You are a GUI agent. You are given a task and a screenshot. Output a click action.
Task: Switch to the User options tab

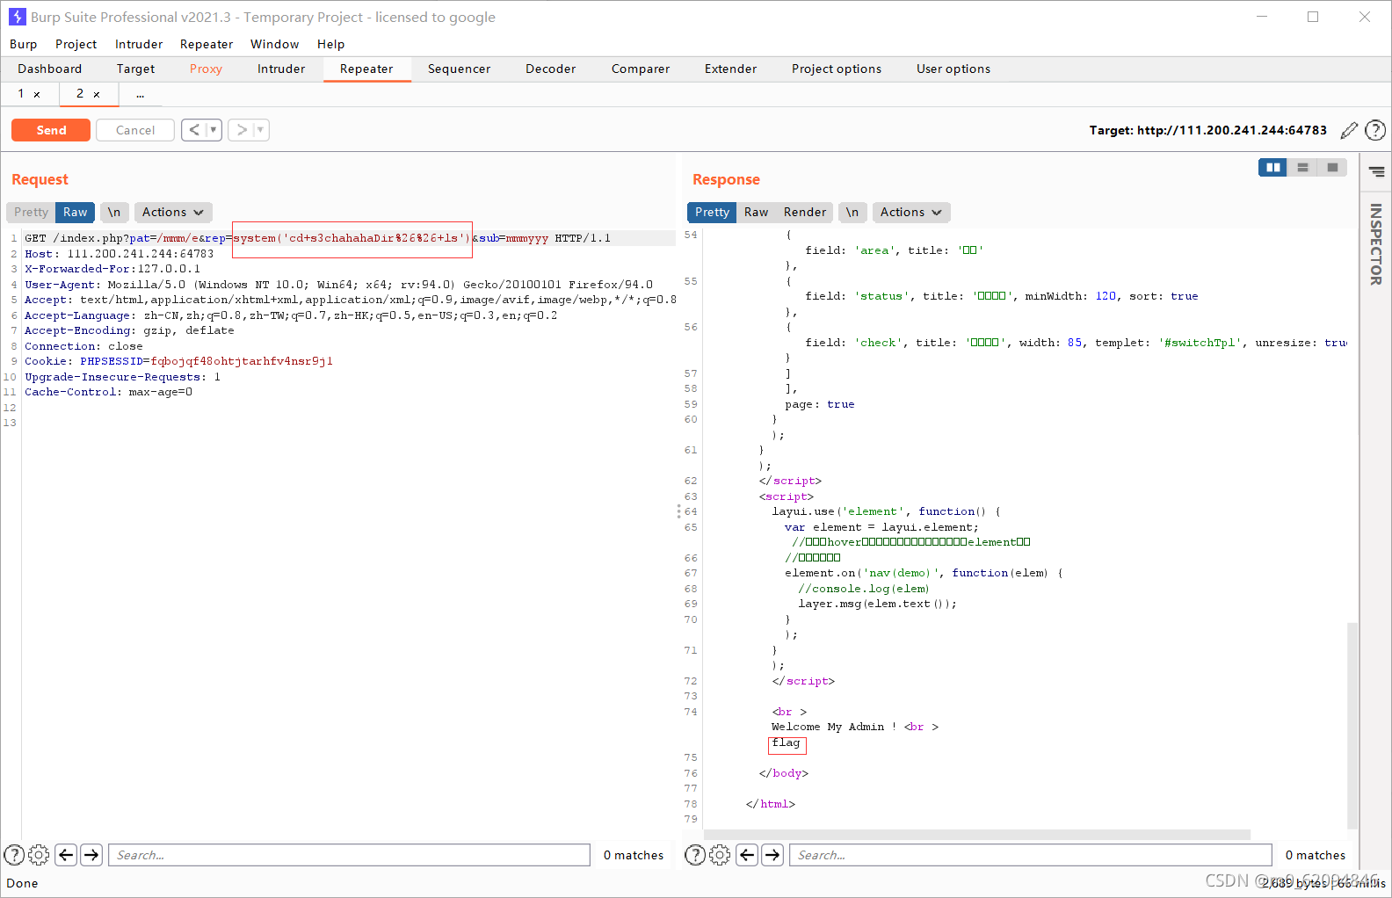click(x=953, y=69)
